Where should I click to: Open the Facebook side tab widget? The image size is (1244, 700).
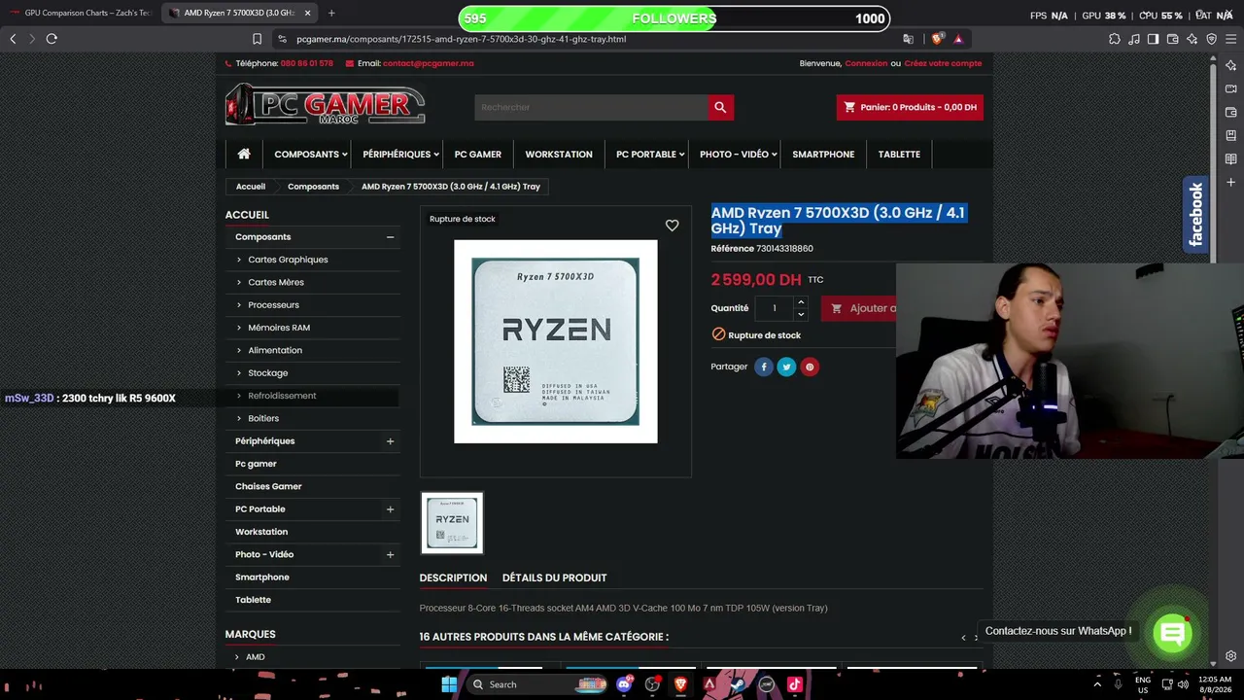pos(1195,215)
